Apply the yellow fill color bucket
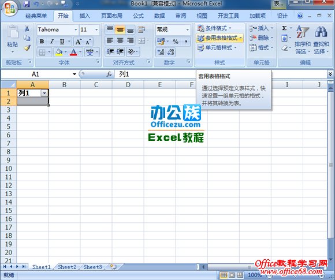 point(59,52)
